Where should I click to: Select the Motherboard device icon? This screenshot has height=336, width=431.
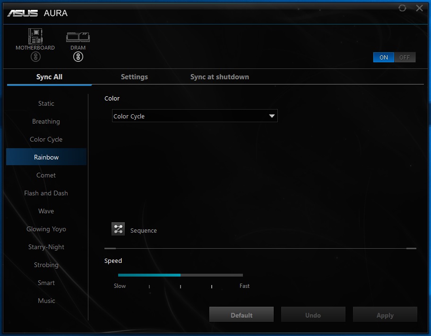[x=35, y=36]
